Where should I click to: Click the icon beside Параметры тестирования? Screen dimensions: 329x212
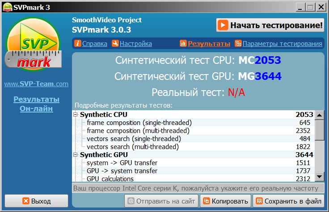[x=238, y=44]
